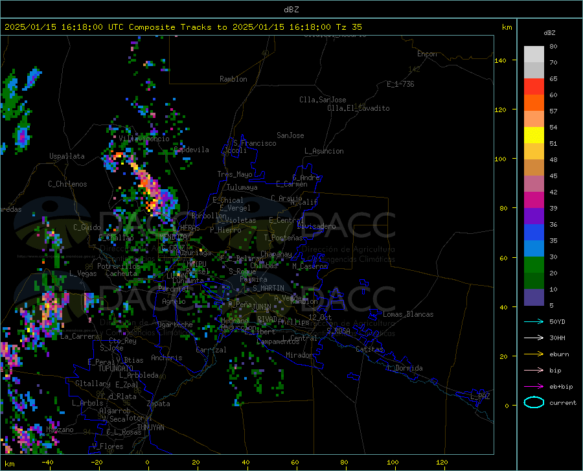Pick the brown swatch in the dBZ scale
The height and width of the screenshot is (471, 583).
[x=534, y=168]
